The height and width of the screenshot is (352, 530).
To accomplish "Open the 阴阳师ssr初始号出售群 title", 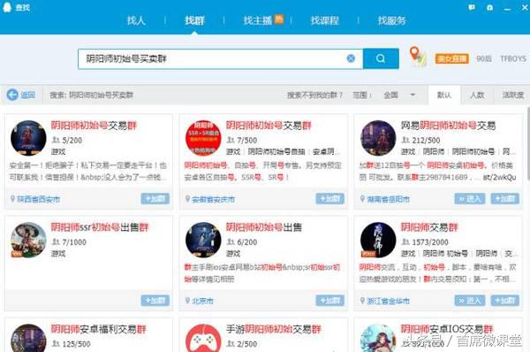I will coord(100,227).
